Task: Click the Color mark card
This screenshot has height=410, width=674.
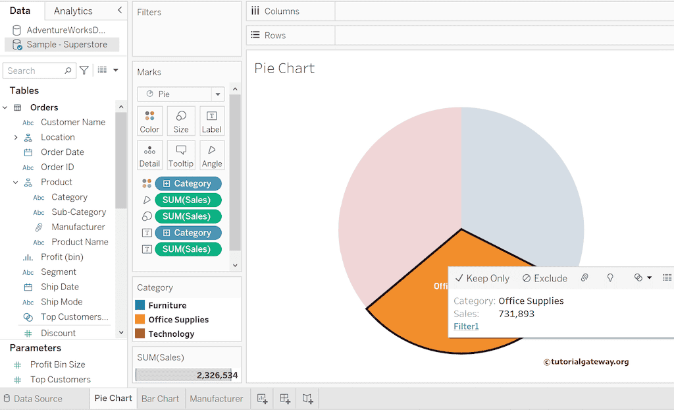Action: point(149,121)
